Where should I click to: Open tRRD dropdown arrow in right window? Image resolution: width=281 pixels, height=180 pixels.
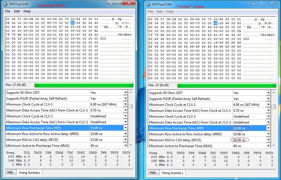coord(268,134)
